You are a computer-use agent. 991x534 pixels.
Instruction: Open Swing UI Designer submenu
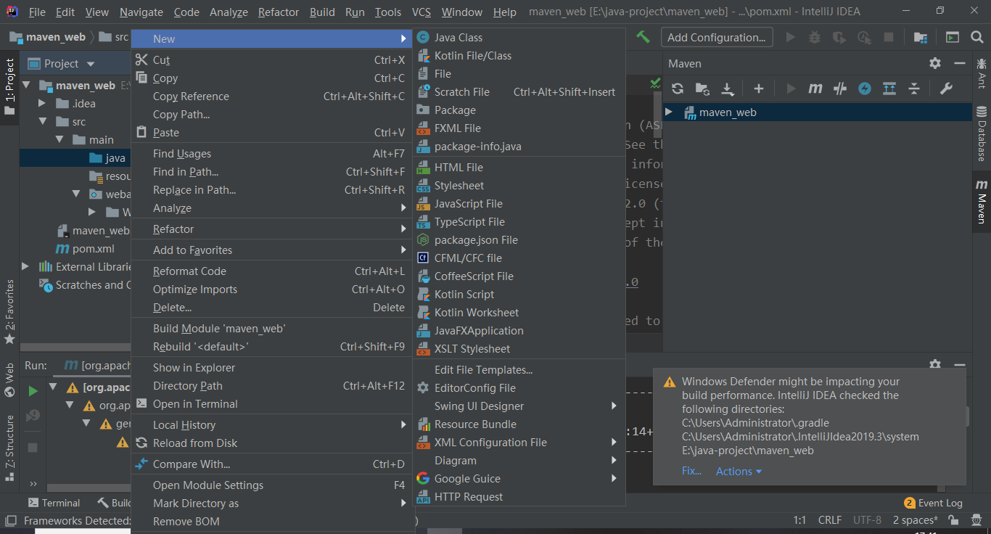coord(519,406)
